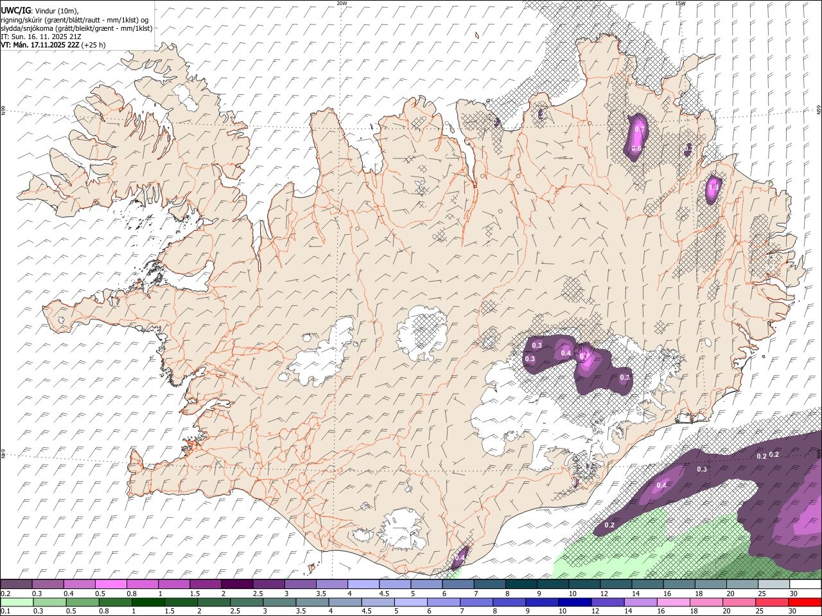Select the 18 grey-teal swatch, top legend row

(711, 585)
